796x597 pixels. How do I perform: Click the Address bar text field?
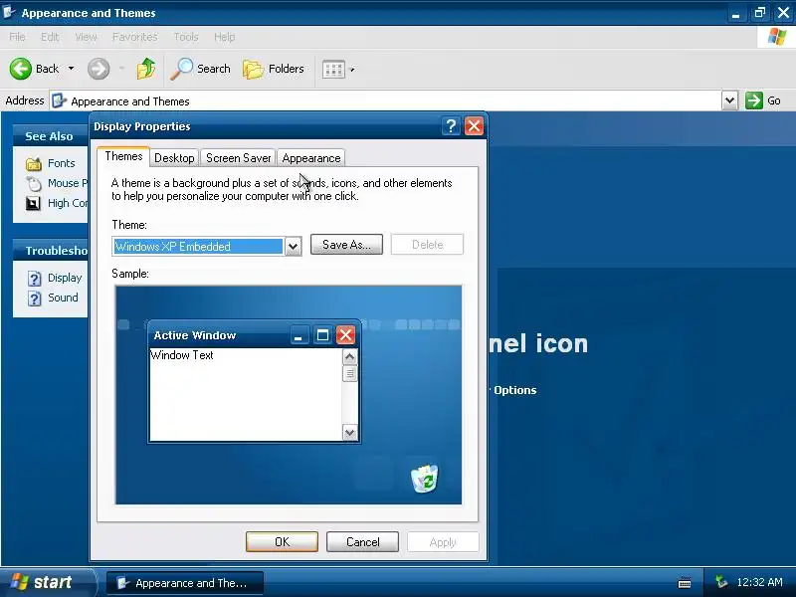point(386,101)
